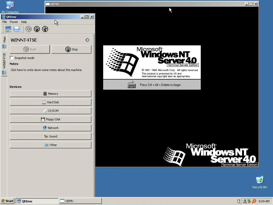The height and width of the screenshot is (205, 273).
Task: Switch to QEMU taskbar button
Action: pyautogui.click(x=80, y=201)
